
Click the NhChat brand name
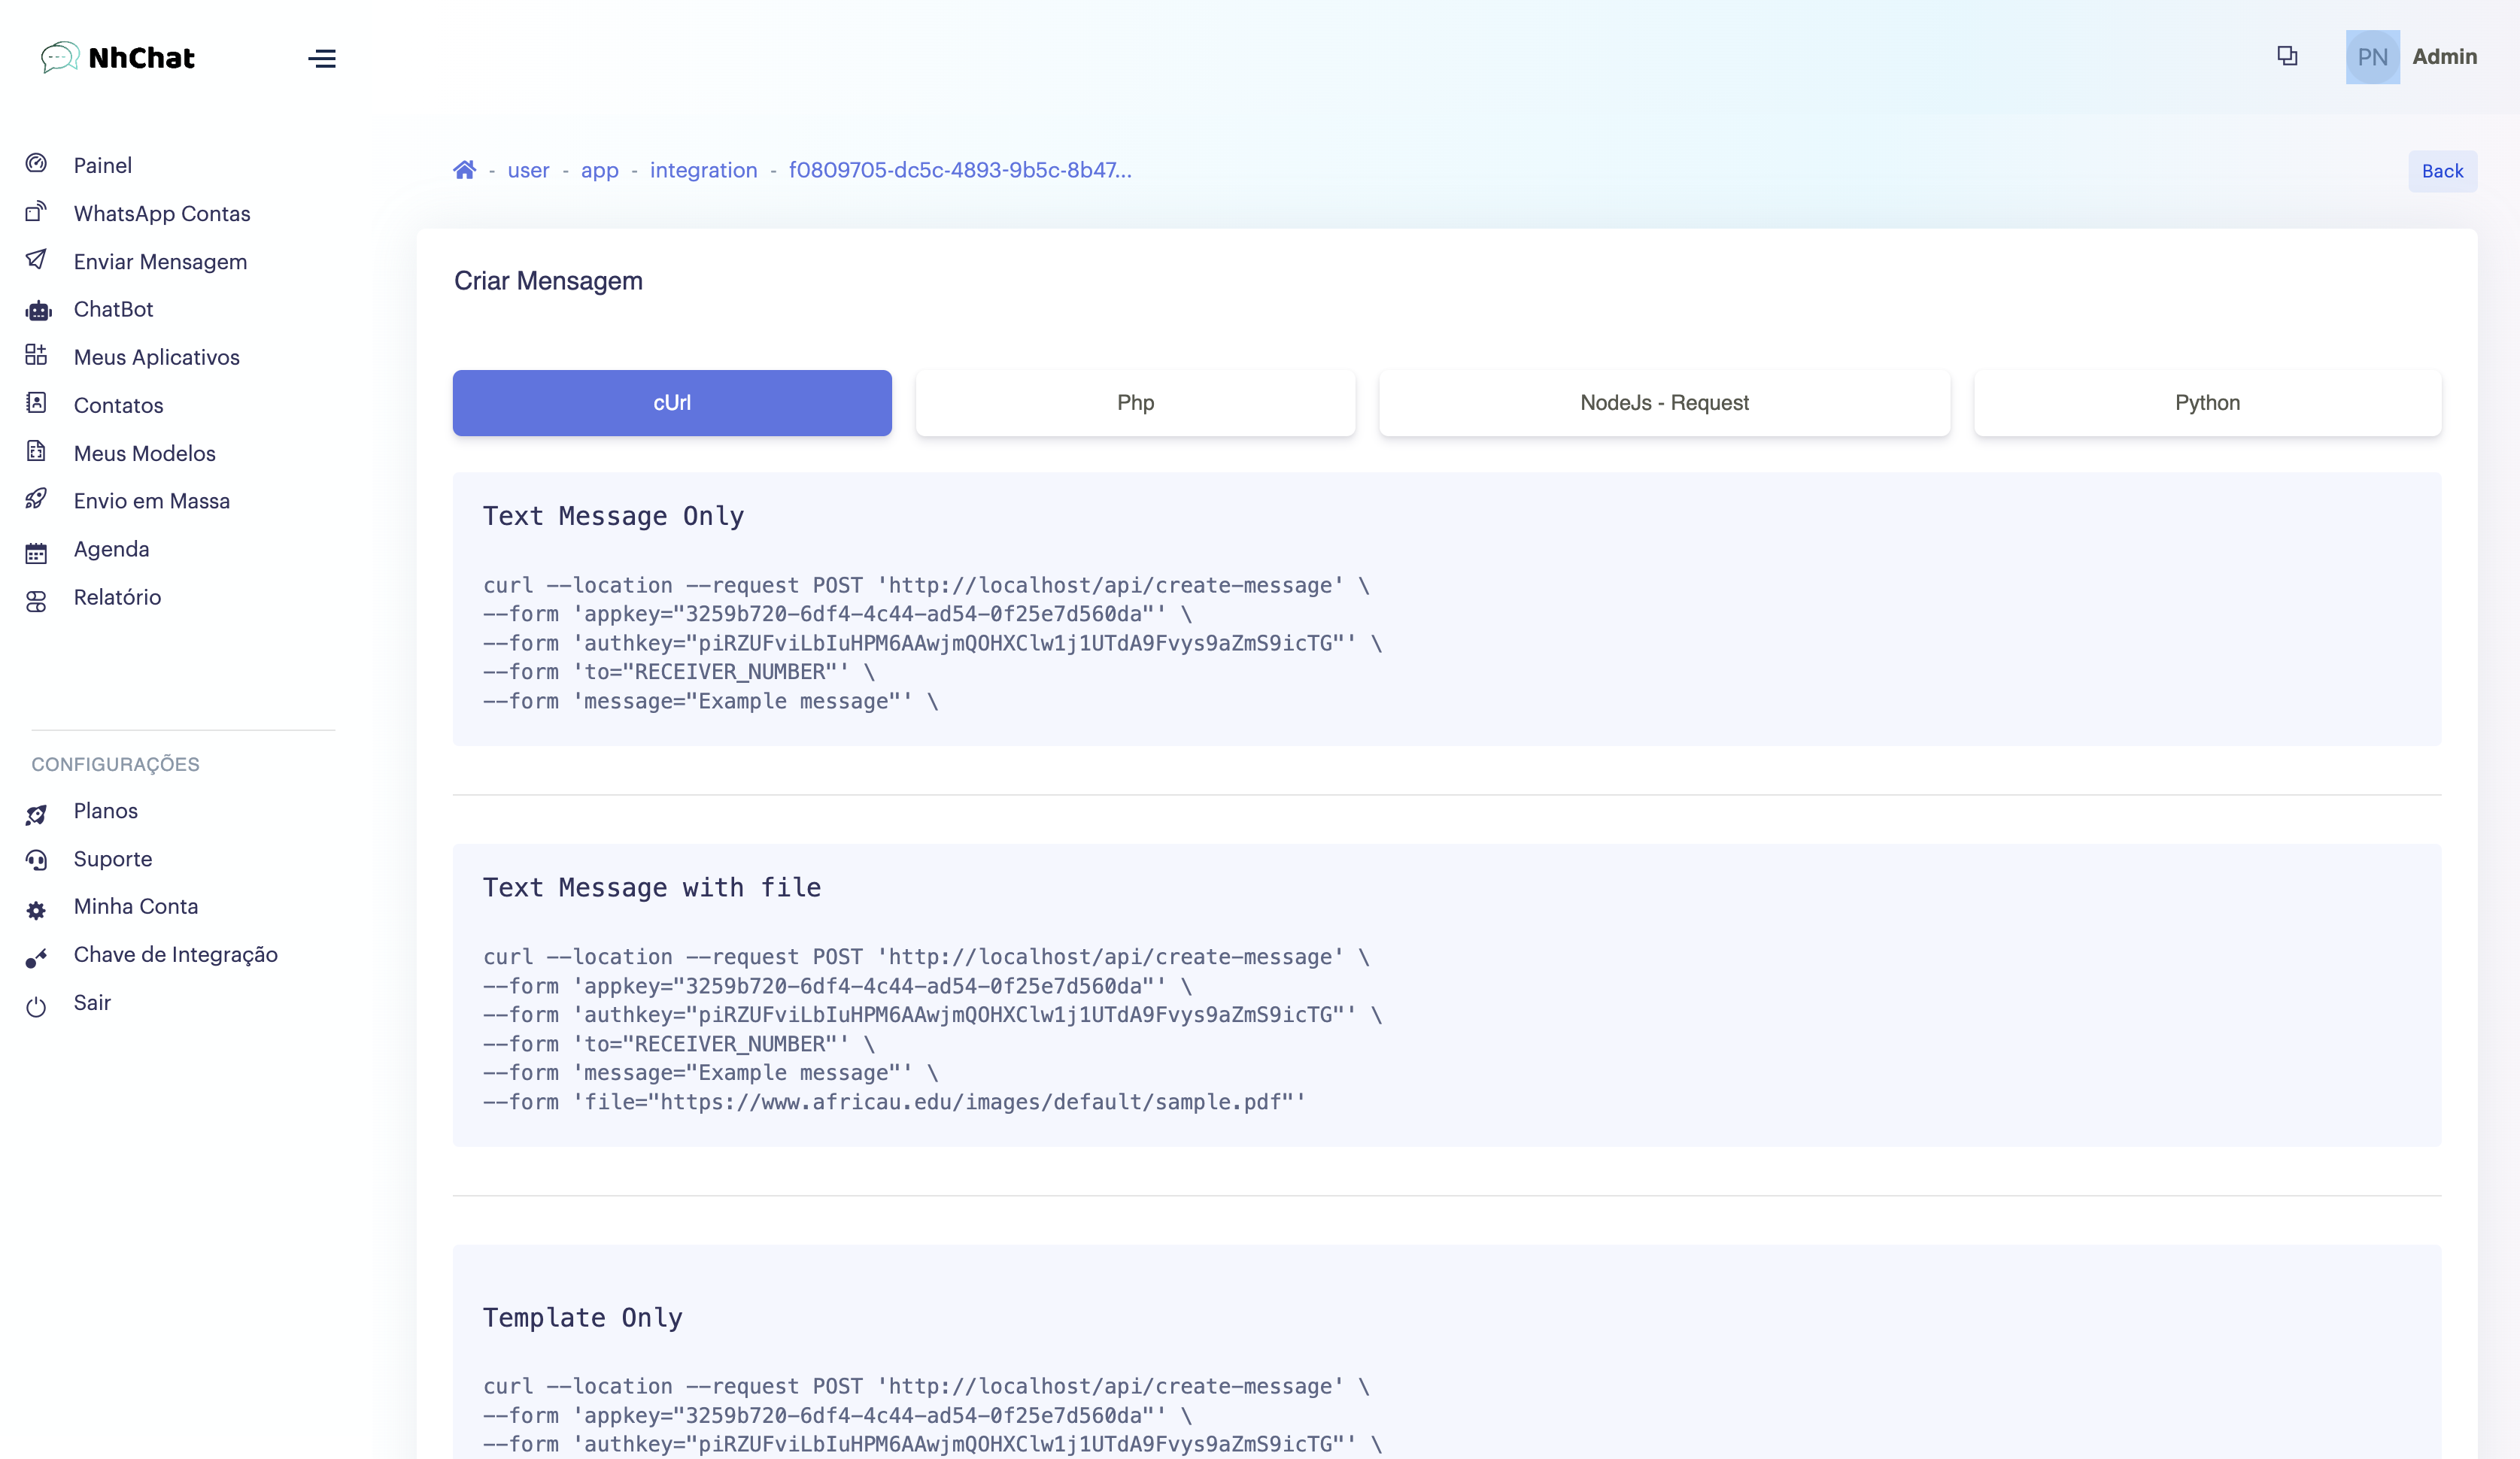pos(142,58)
